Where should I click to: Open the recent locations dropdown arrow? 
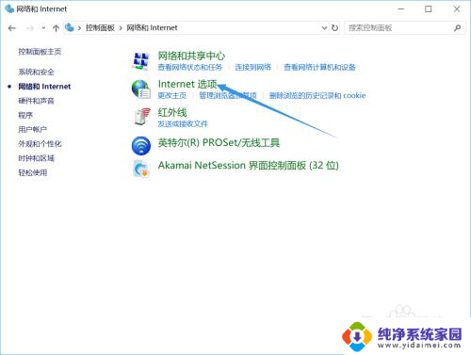coord(43,28)
